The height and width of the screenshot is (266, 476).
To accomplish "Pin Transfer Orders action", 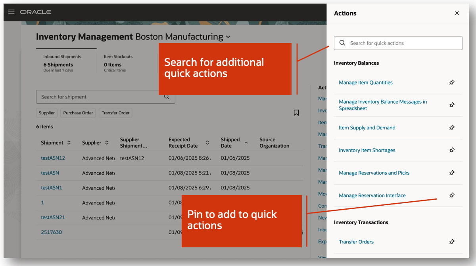I will (452, 242).
